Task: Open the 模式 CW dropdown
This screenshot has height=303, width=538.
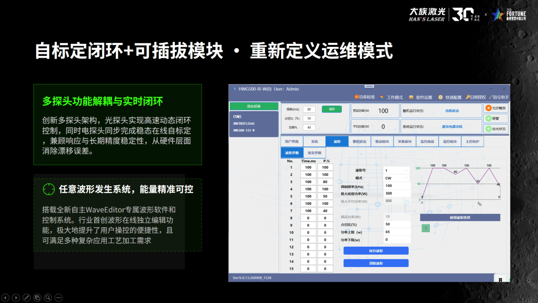Action: click(397, 178)
